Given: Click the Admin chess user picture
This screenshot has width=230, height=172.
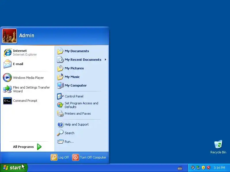Looking at the screenshot, I should click(9, 36).
